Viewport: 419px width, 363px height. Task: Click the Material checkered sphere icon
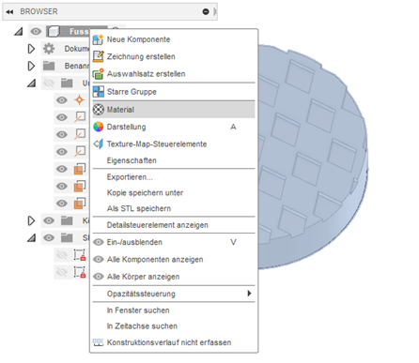99,110
